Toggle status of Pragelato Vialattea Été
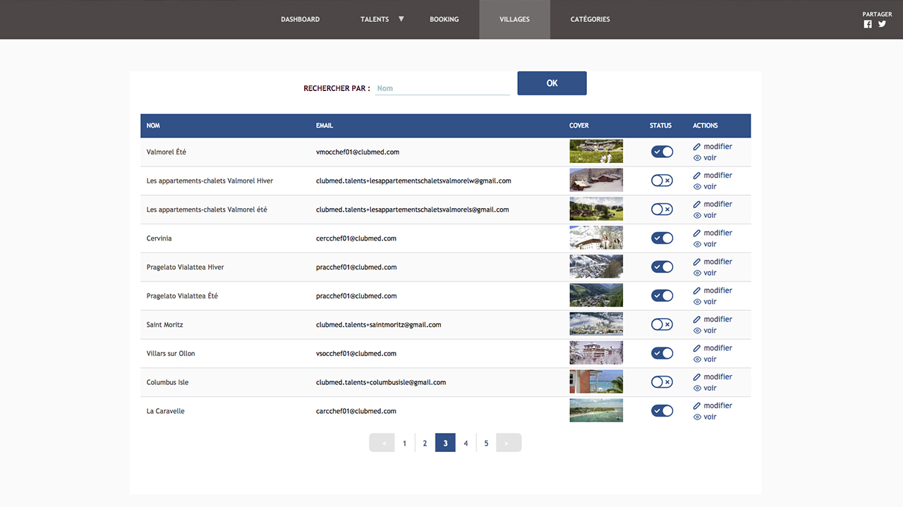 (662, 296)
